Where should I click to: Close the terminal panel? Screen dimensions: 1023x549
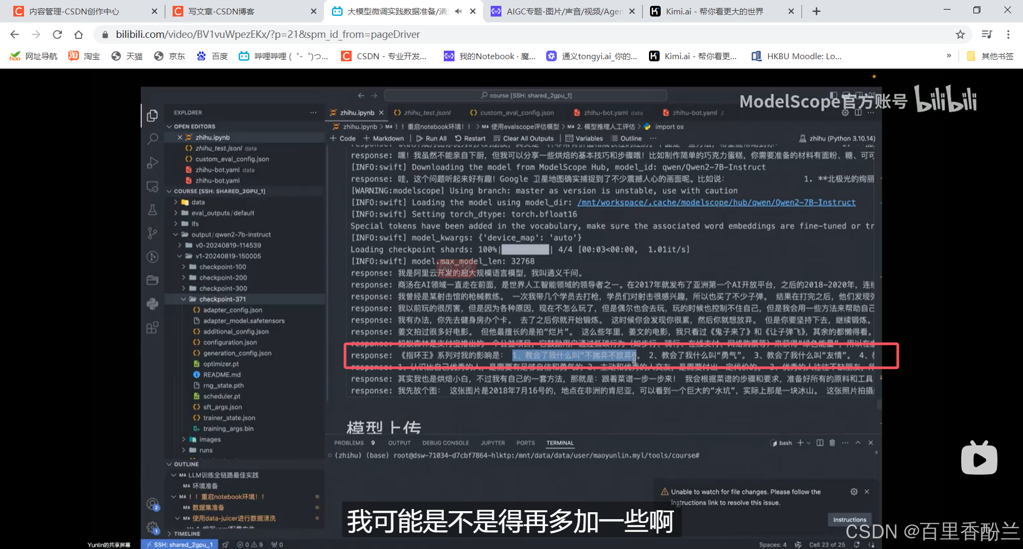[x=871, y=443]
